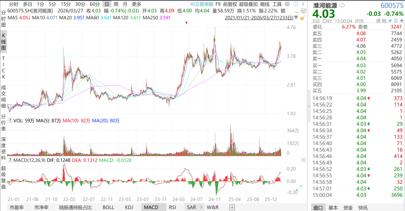Click the help icon beside the VOL label

click(x=10, y=121)
